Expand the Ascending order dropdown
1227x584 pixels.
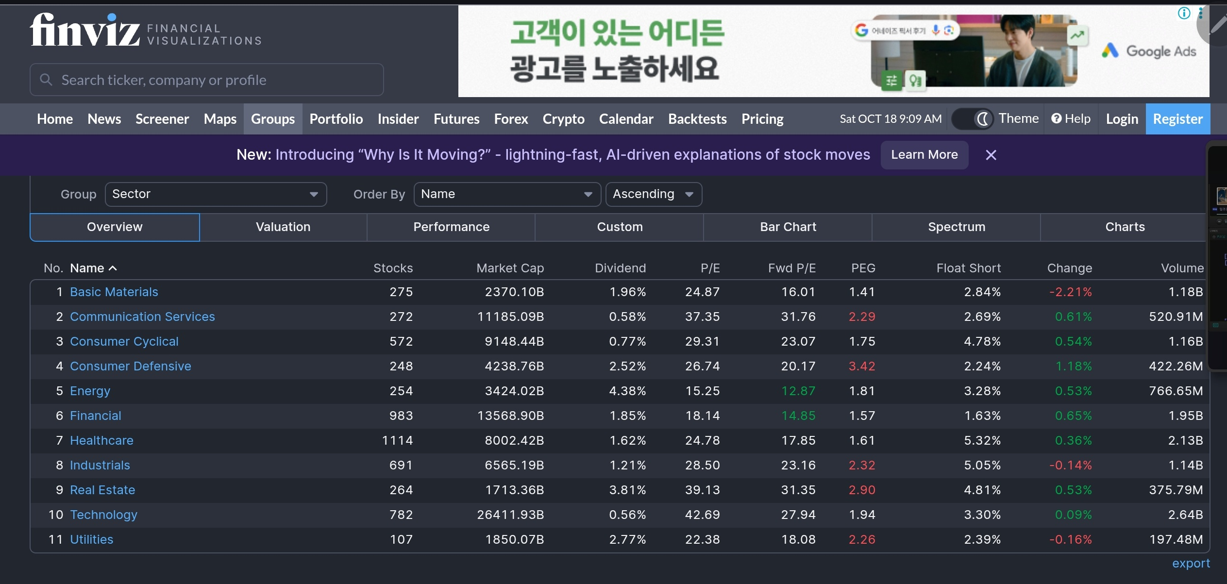(x=653, y=194)
